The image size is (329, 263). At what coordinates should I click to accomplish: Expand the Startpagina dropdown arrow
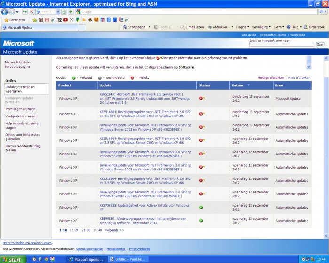point(149,27)
